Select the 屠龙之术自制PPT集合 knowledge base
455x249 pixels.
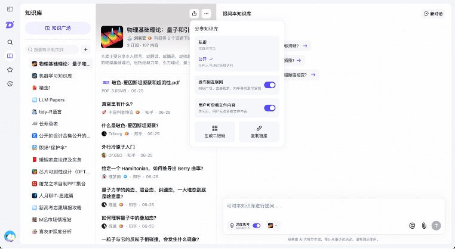(x=62, y=183)
